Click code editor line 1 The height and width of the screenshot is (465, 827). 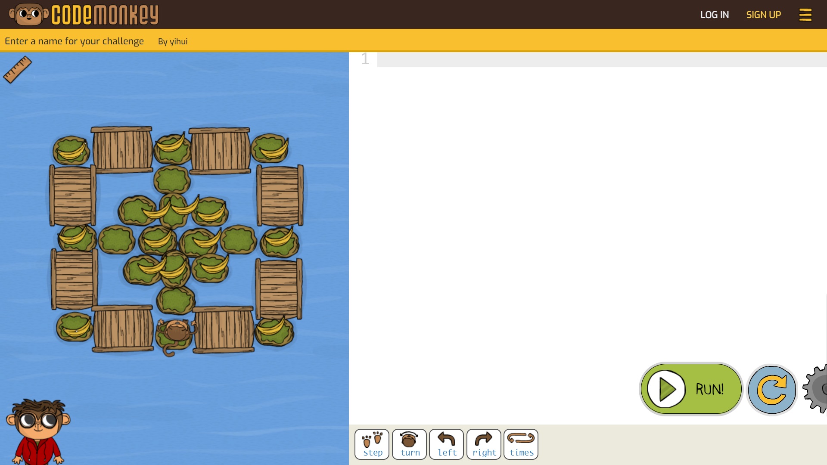pos(602,59)
